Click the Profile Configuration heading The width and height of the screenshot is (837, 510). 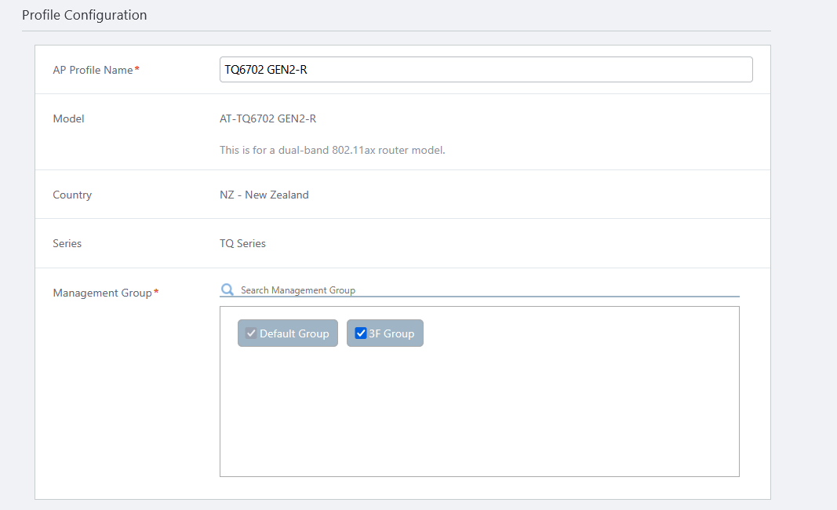pyautogui.click(x=84, y=15)
